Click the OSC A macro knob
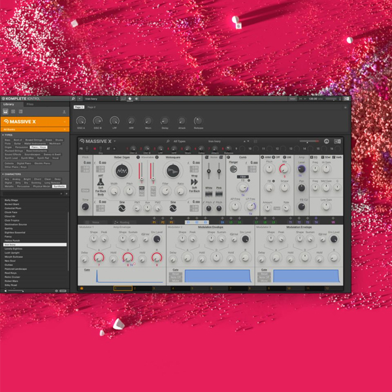 pyautogui.click(x=81, y=121)
